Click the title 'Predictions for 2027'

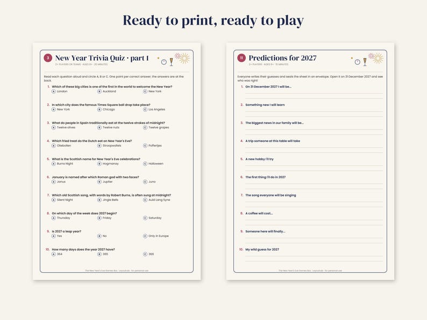pyautogui.click(x=282, y=58)
